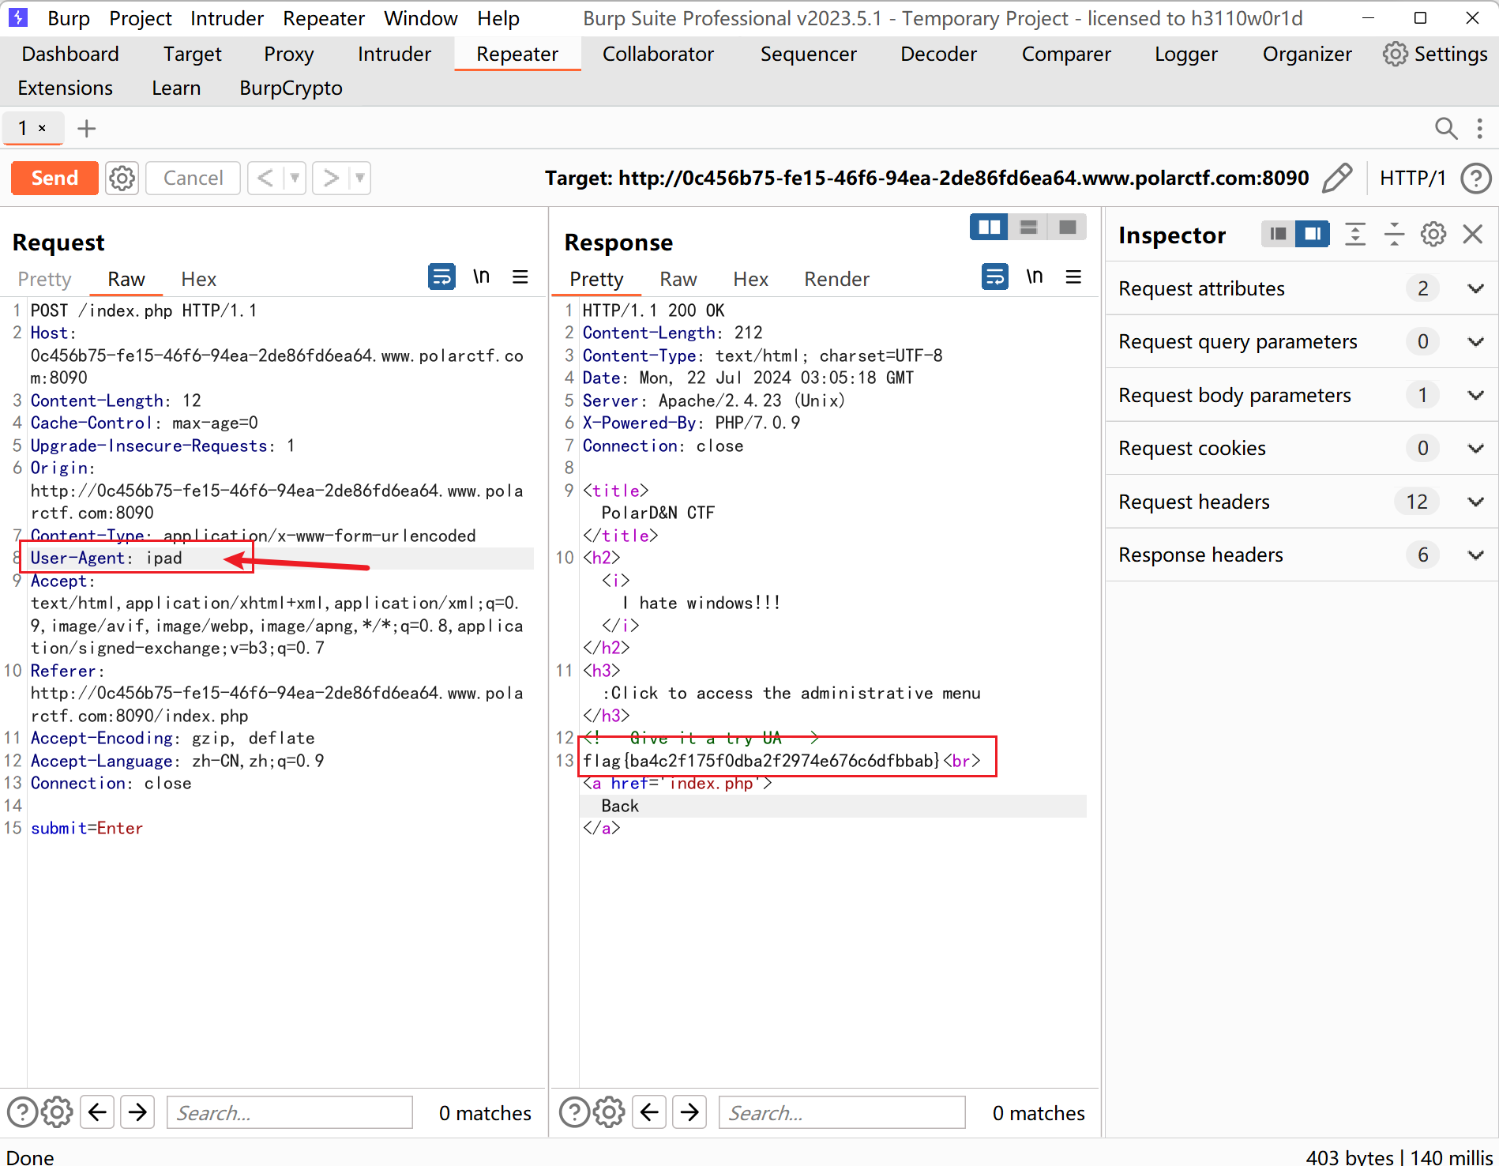This screenshot has width=1499, height=1166.
Task: Open the back-history dropdown arrow
Action: tap(295, 178)
